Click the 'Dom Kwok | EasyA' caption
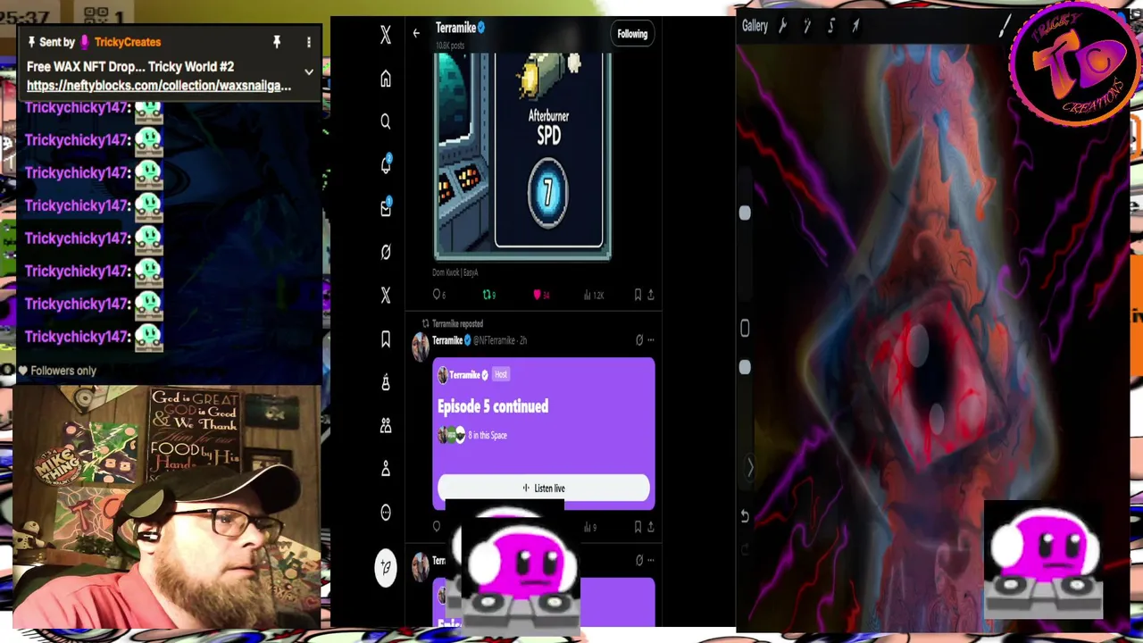 point(455,273)
